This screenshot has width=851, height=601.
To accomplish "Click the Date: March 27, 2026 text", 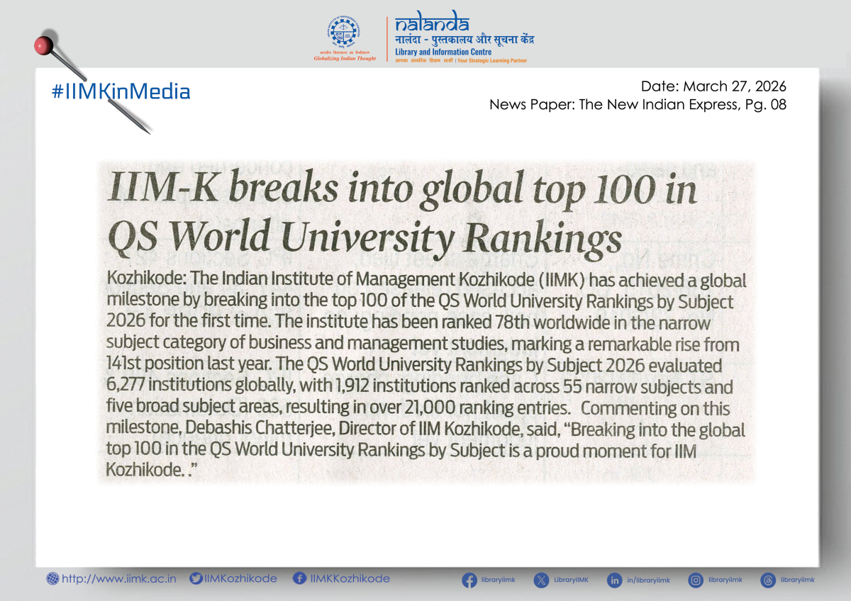I will click(x=713, y=87).
